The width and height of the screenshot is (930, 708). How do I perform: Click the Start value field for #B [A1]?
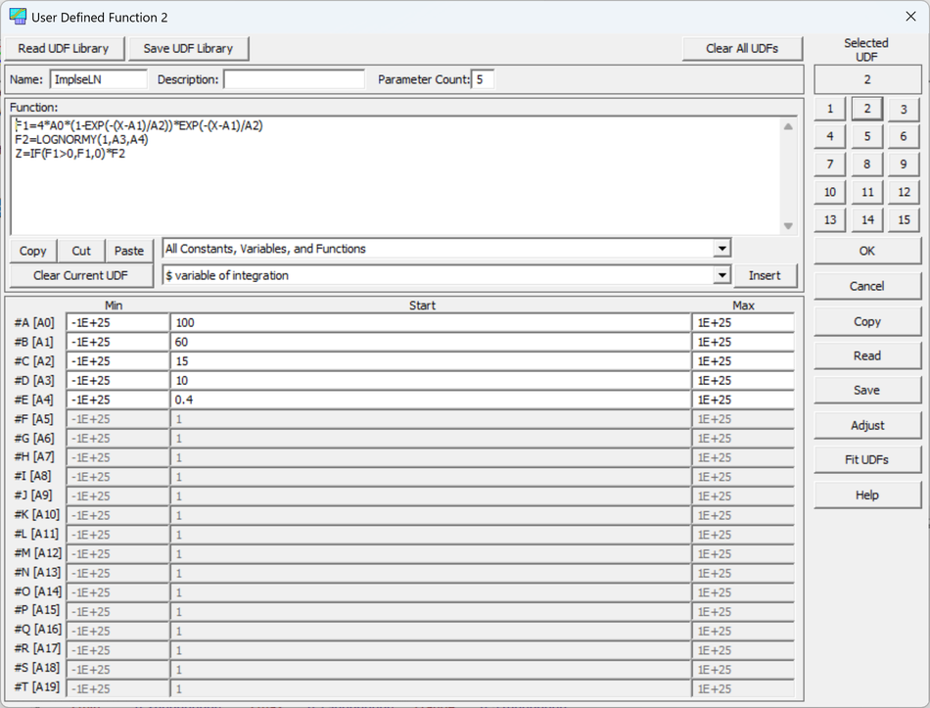[431, 342]
